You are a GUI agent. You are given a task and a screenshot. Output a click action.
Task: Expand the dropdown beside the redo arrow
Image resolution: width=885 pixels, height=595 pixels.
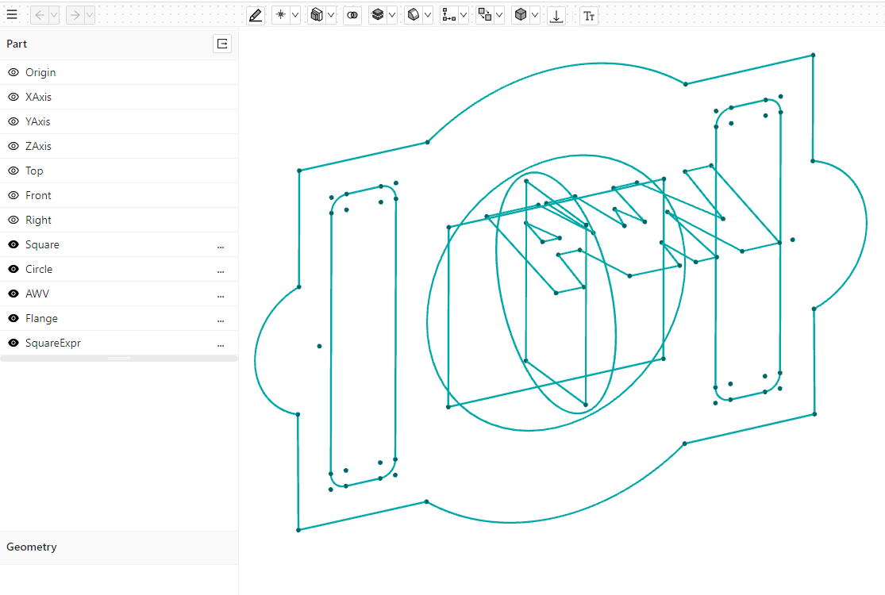coord(89,15)
